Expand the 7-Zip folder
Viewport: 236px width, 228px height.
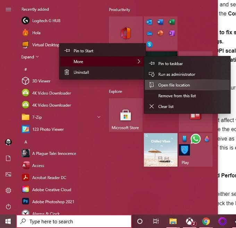pos(99,117)
